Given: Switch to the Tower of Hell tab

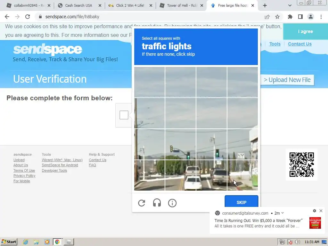Looking at the screenshot, I should click(x=182, y=5).
